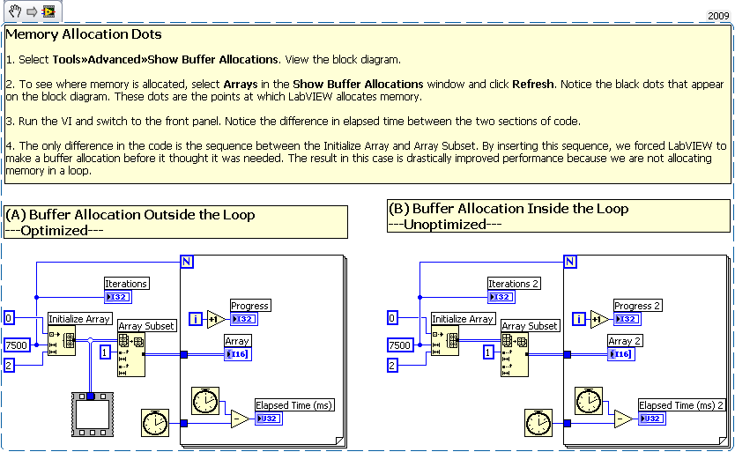Click the 2009 version label
This screenshot has height=452, width=735.
718,16
